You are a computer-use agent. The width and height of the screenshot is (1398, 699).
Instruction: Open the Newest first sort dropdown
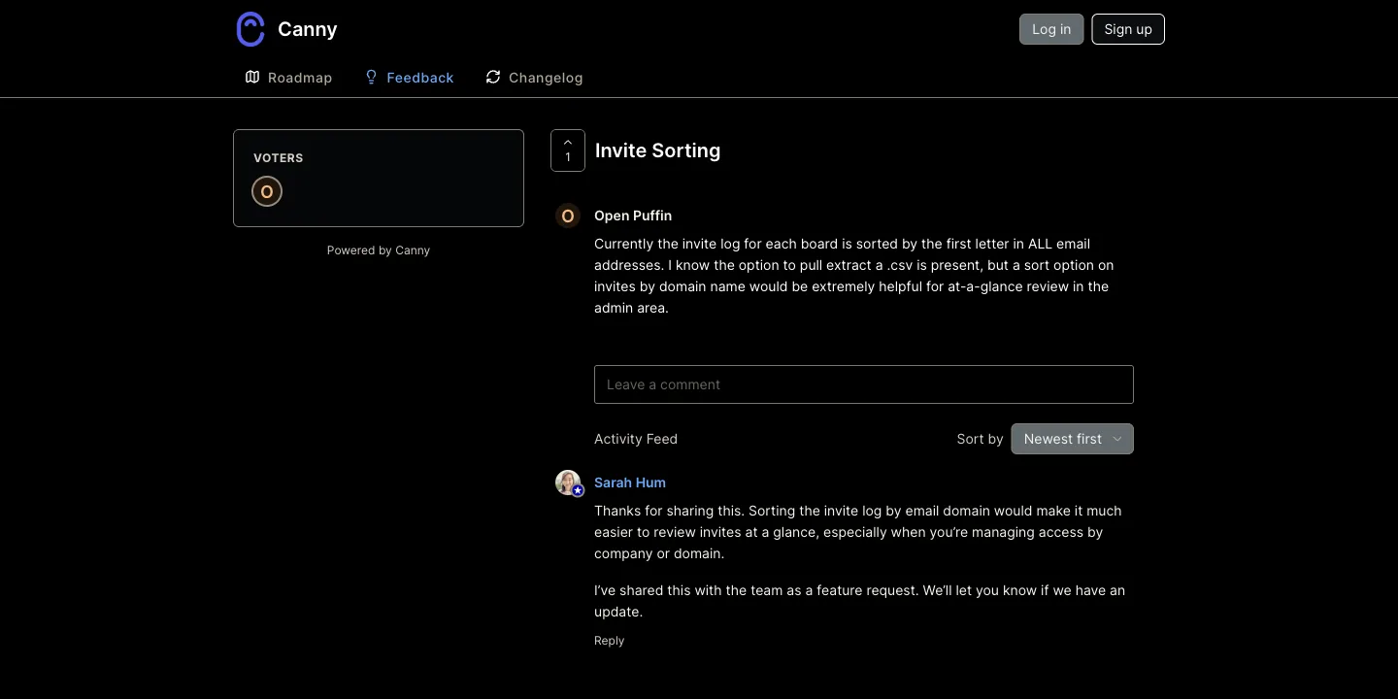click(x=1072, y=439)
